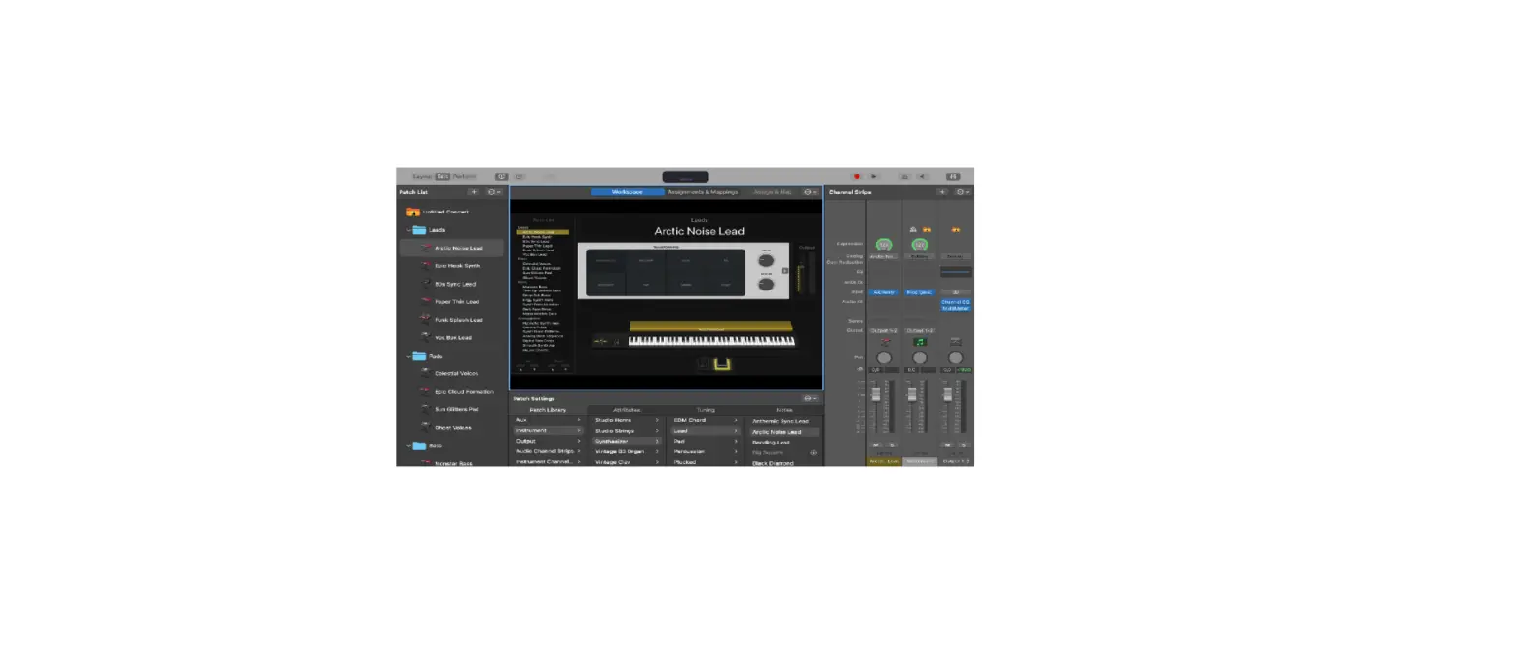Collapse the Pads folder
Image resolution: width=1528 pixels, height=657 pixels.
click(x=409, y=356)
